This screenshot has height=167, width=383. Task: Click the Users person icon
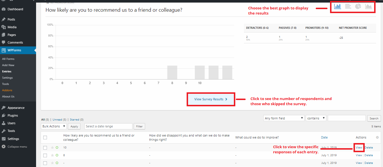point(3,123)
